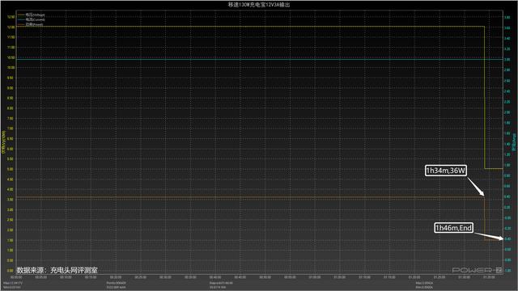This screenshot has width=518, height=291.
Task: Click the Max voltage readout at bottom left
Action: 13,283
